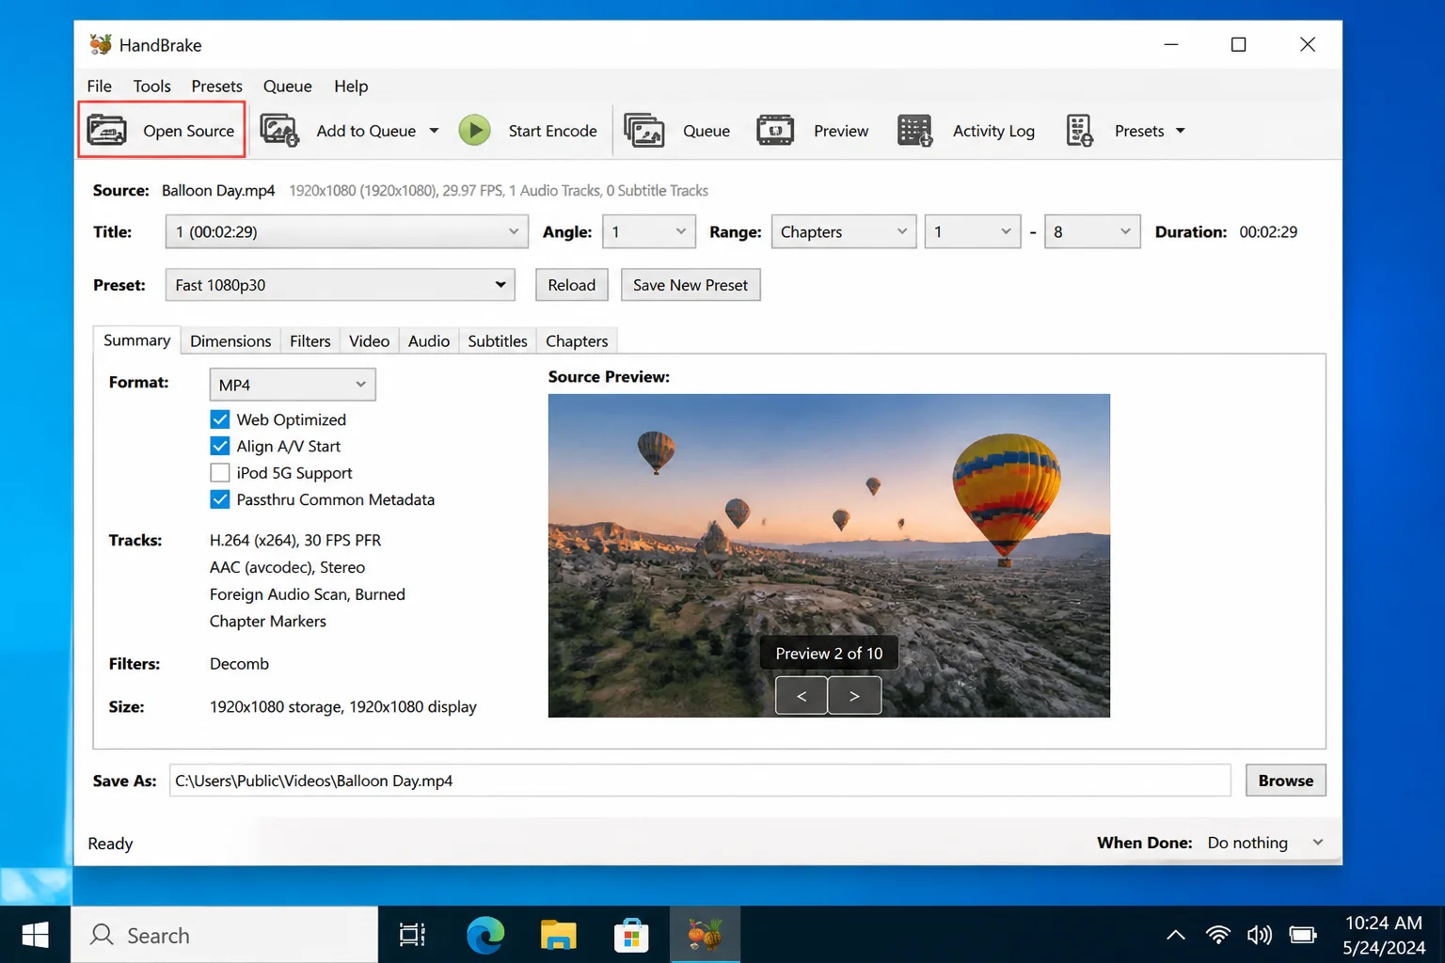1445x963 pixels.
Task: Open the Help menu
Action: click(351, 86)
